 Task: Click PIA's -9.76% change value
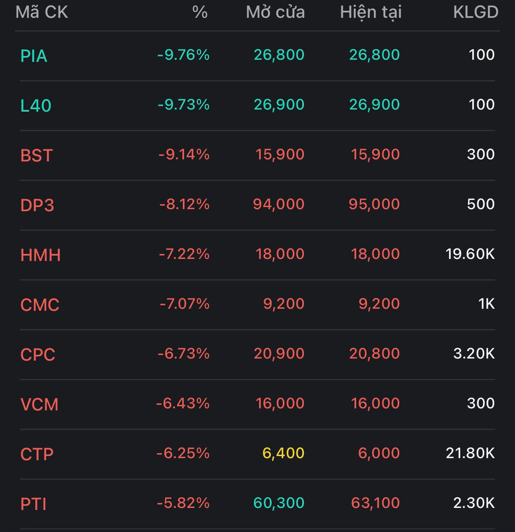click(x=183, y=55)
